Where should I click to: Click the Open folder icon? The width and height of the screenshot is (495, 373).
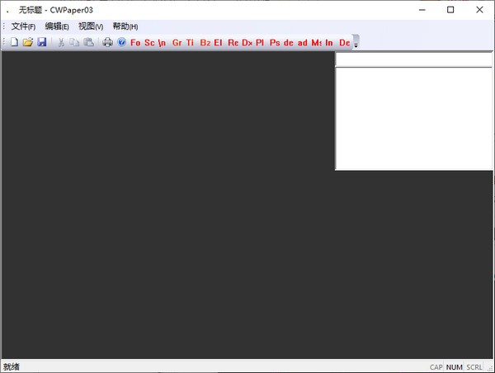[27, 42]
